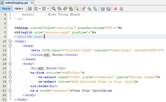
Task: Stop macro recording square icon
Action: point(121,9)
